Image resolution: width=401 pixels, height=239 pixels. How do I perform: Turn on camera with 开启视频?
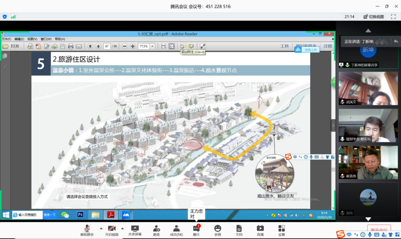[111, 229]
